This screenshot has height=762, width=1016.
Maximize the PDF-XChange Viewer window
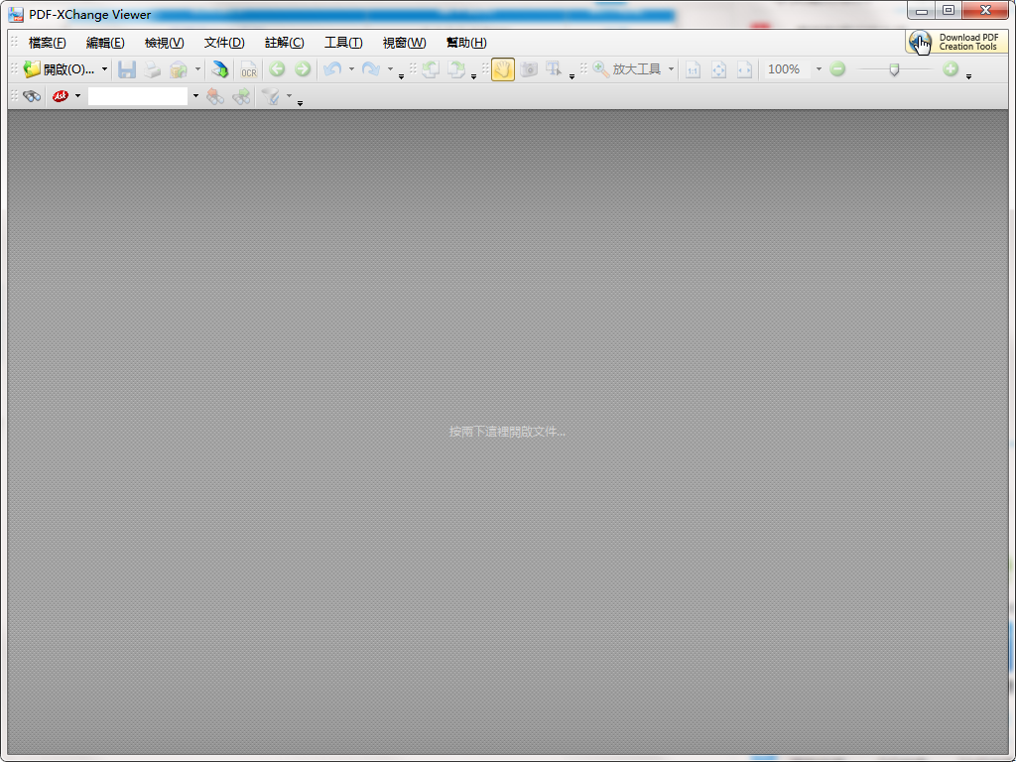coord(949,10)
